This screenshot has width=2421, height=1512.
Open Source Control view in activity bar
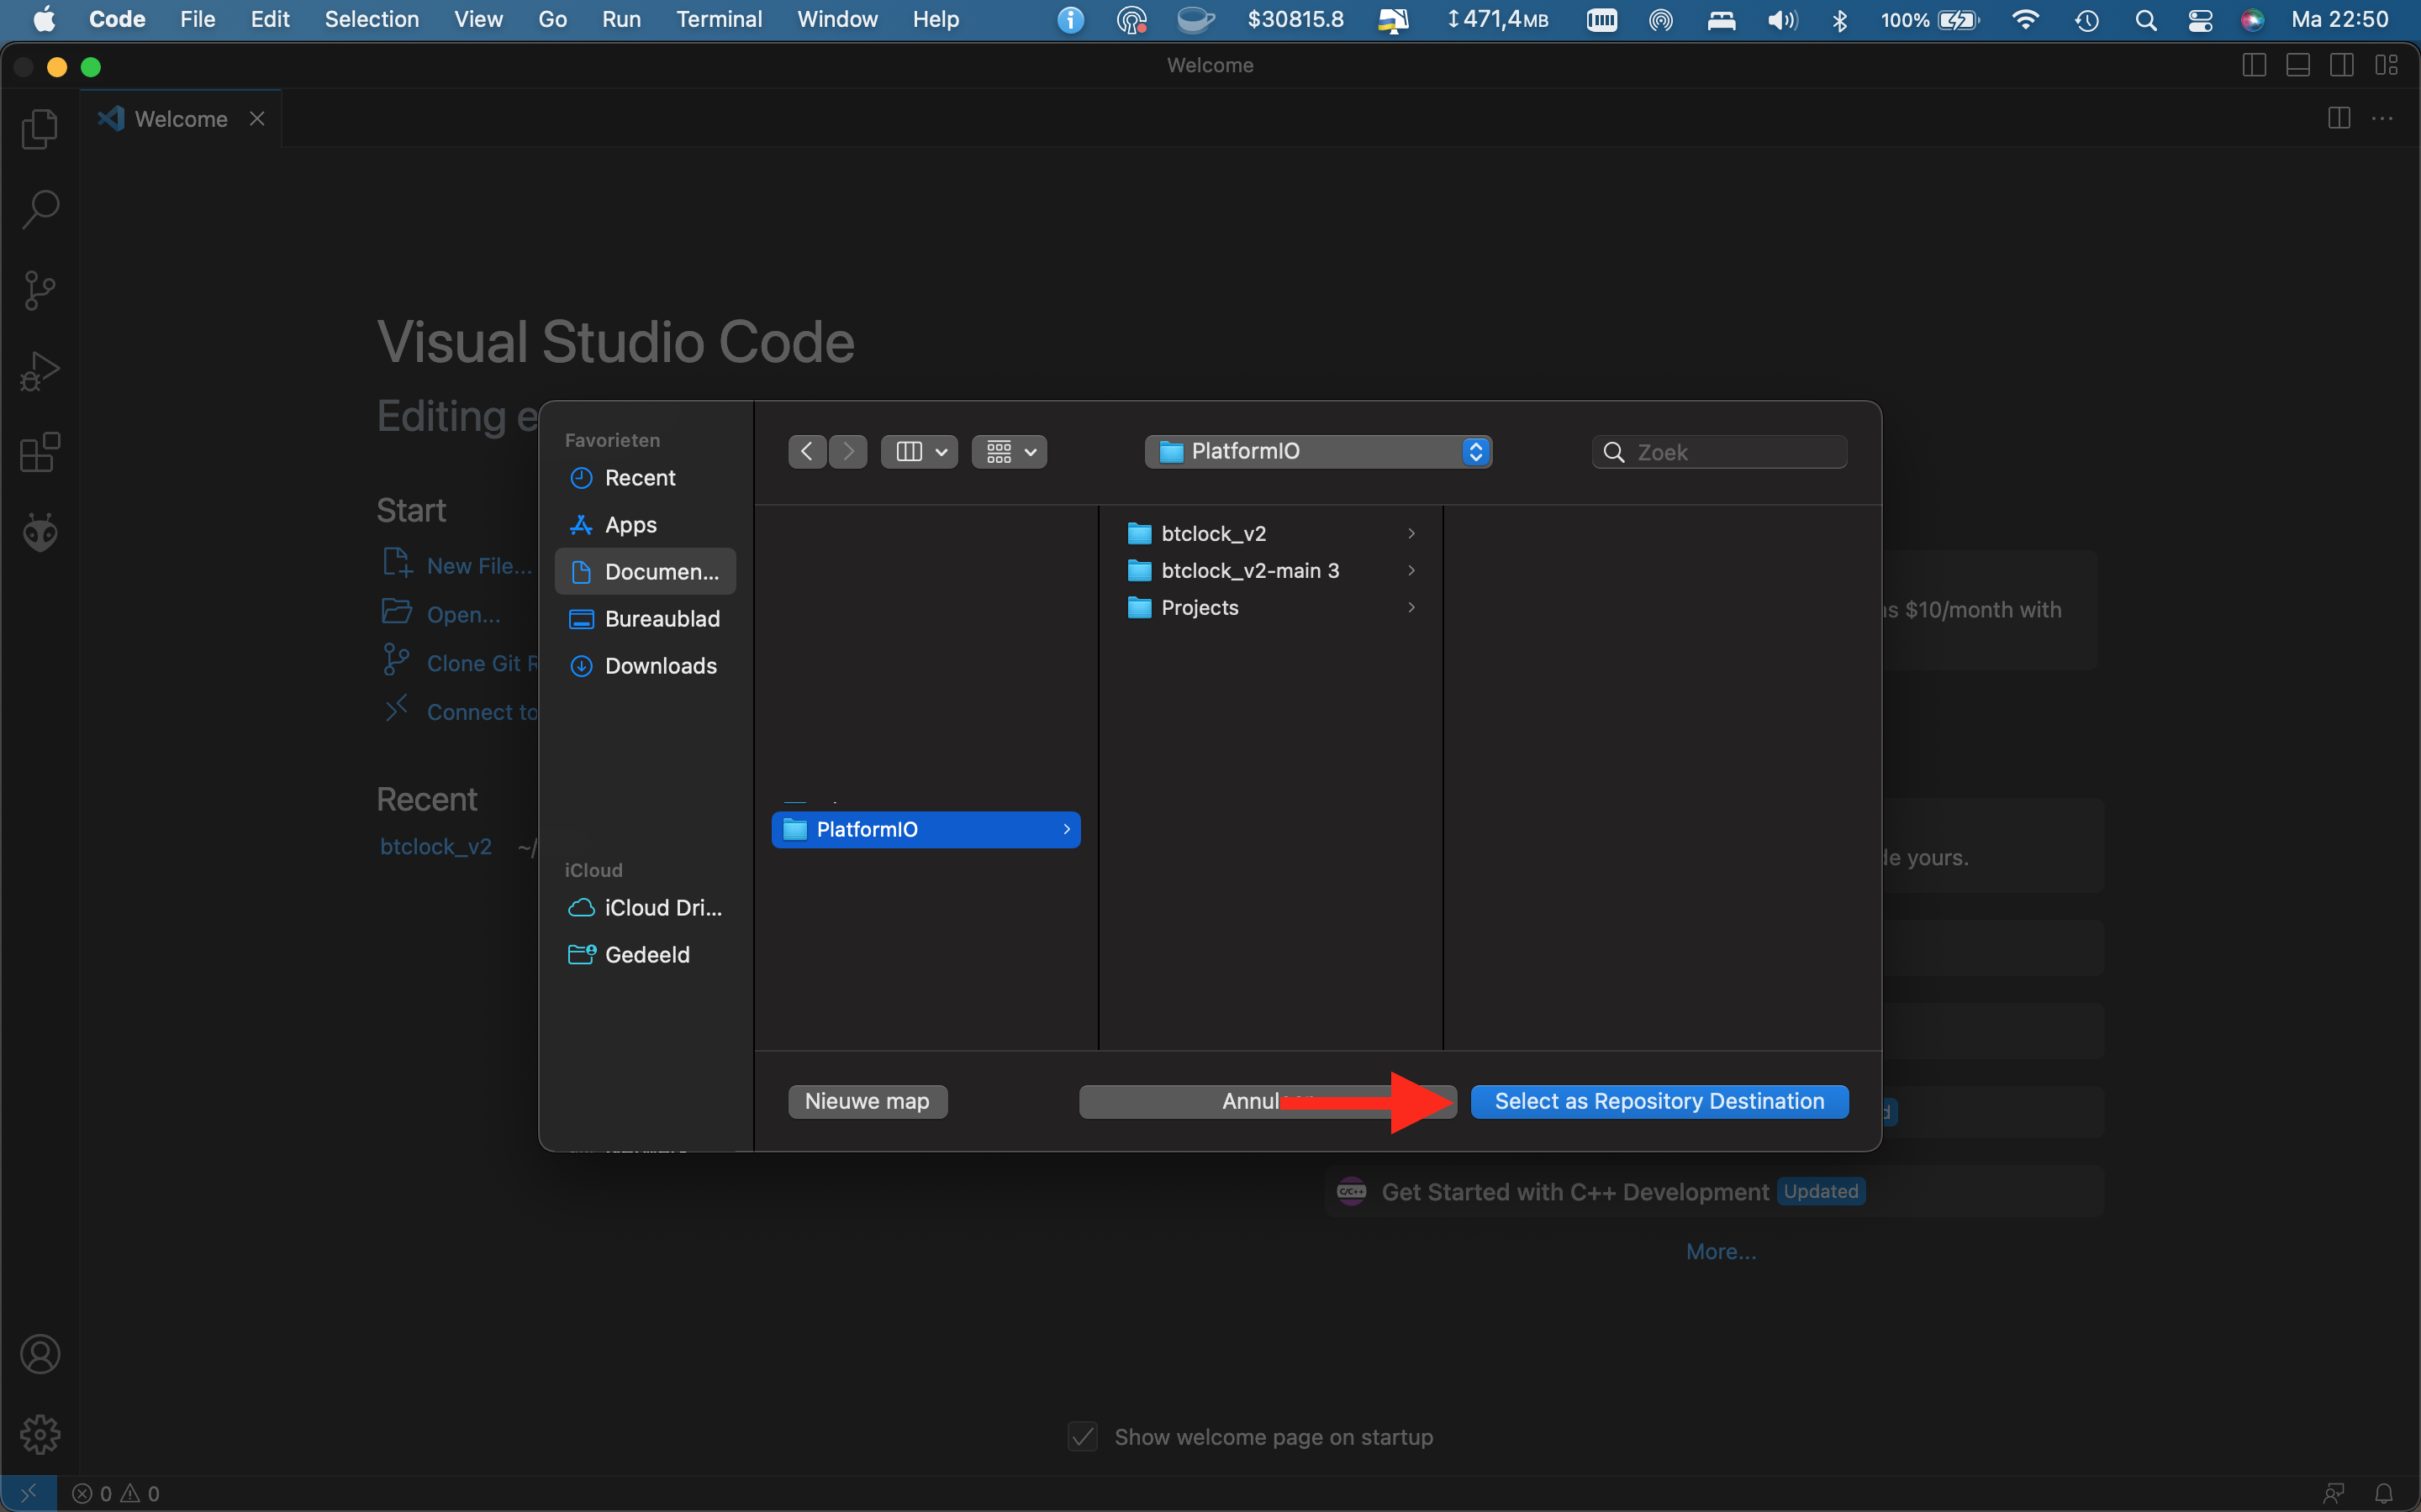tap(40, 290)
